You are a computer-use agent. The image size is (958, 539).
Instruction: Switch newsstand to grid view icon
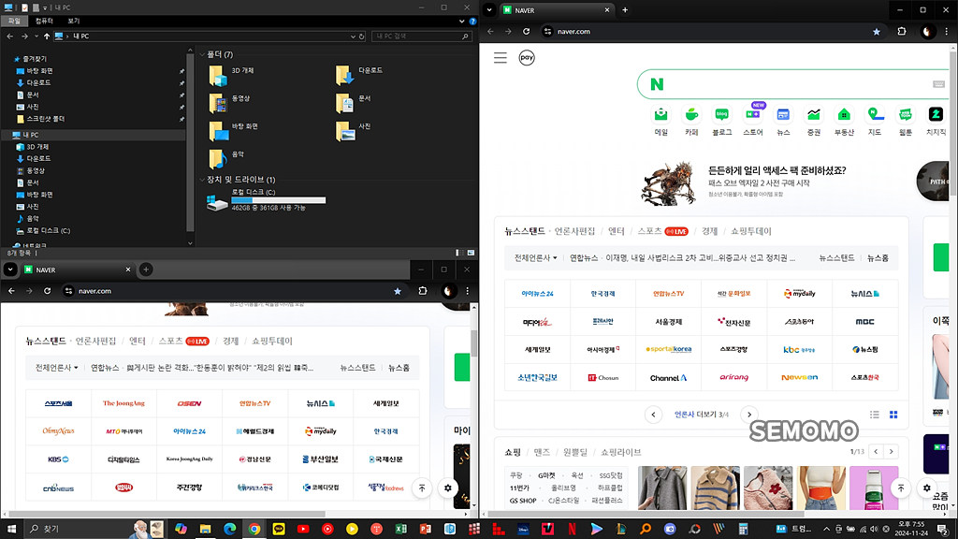[x=893, y=415]
